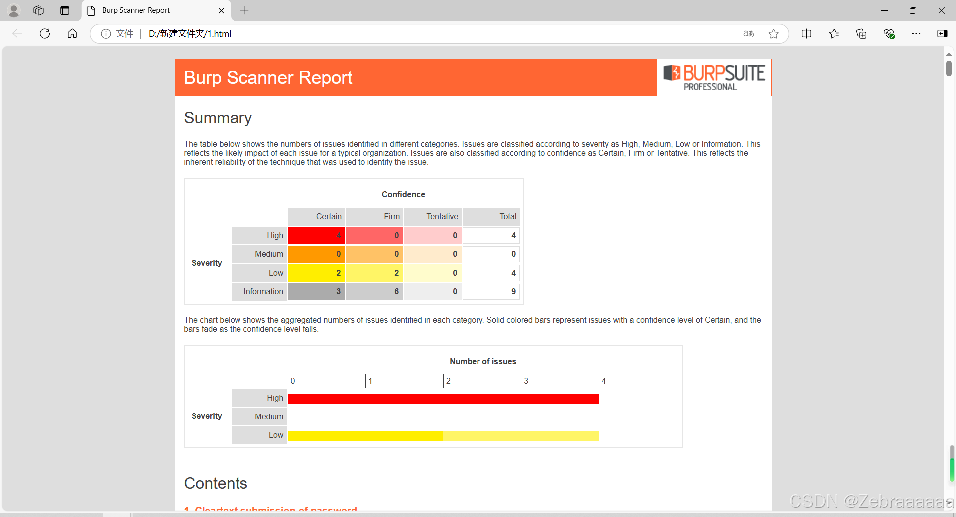
Task: Click the Medium Certain orange cell
Action: 316,254
